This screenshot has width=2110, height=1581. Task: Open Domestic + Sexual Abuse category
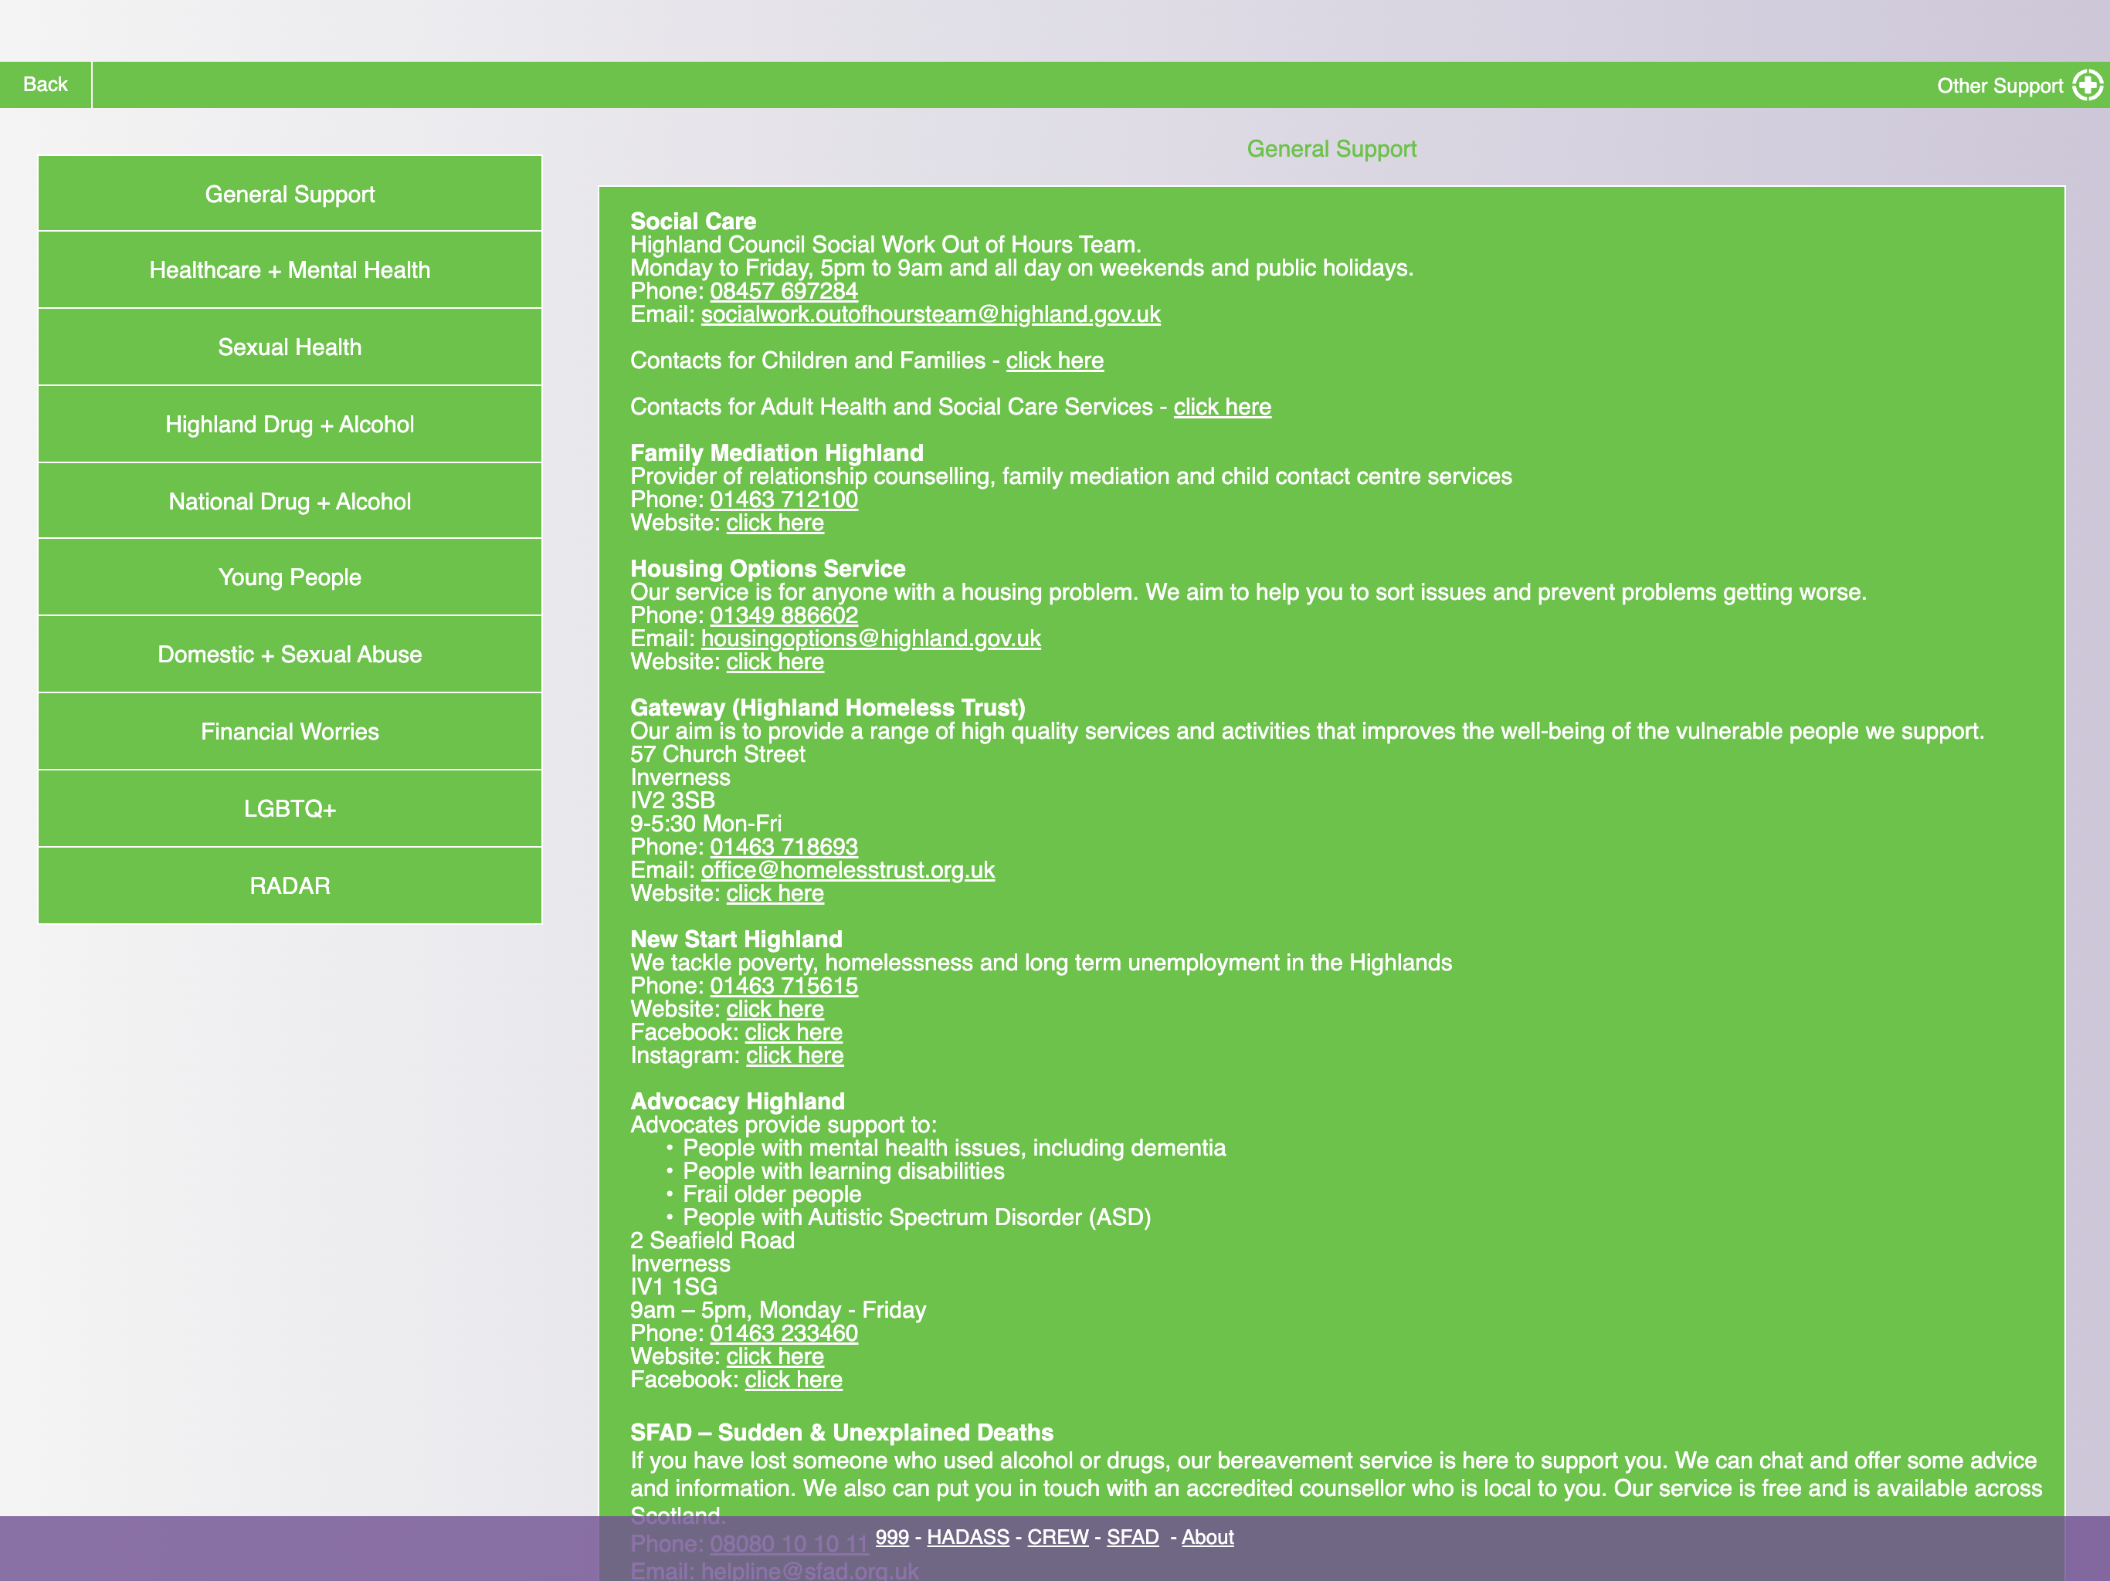point(290,654)
